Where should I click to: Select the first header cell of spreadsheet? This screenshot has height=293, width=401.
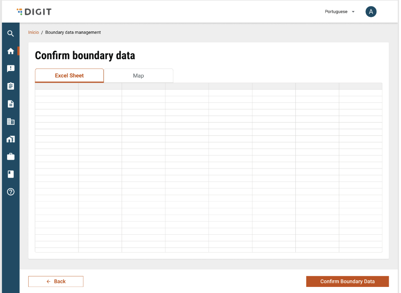pos(57,86)
